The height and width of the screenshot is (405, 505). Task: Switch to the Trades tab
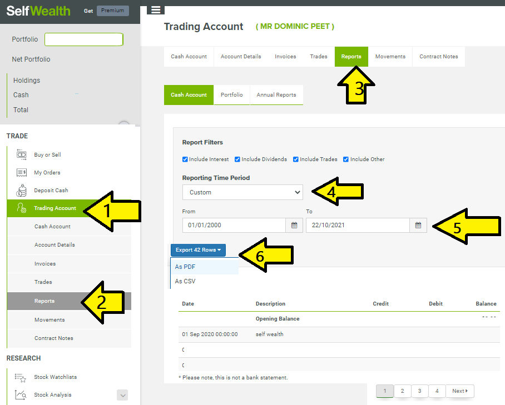(319, 57)
